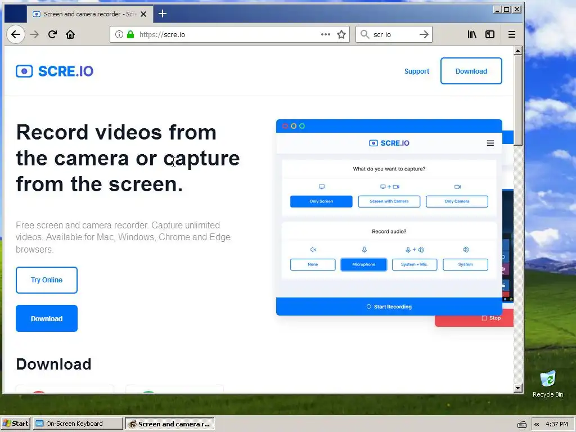Click the outlined Download button in header

[471, 71]
